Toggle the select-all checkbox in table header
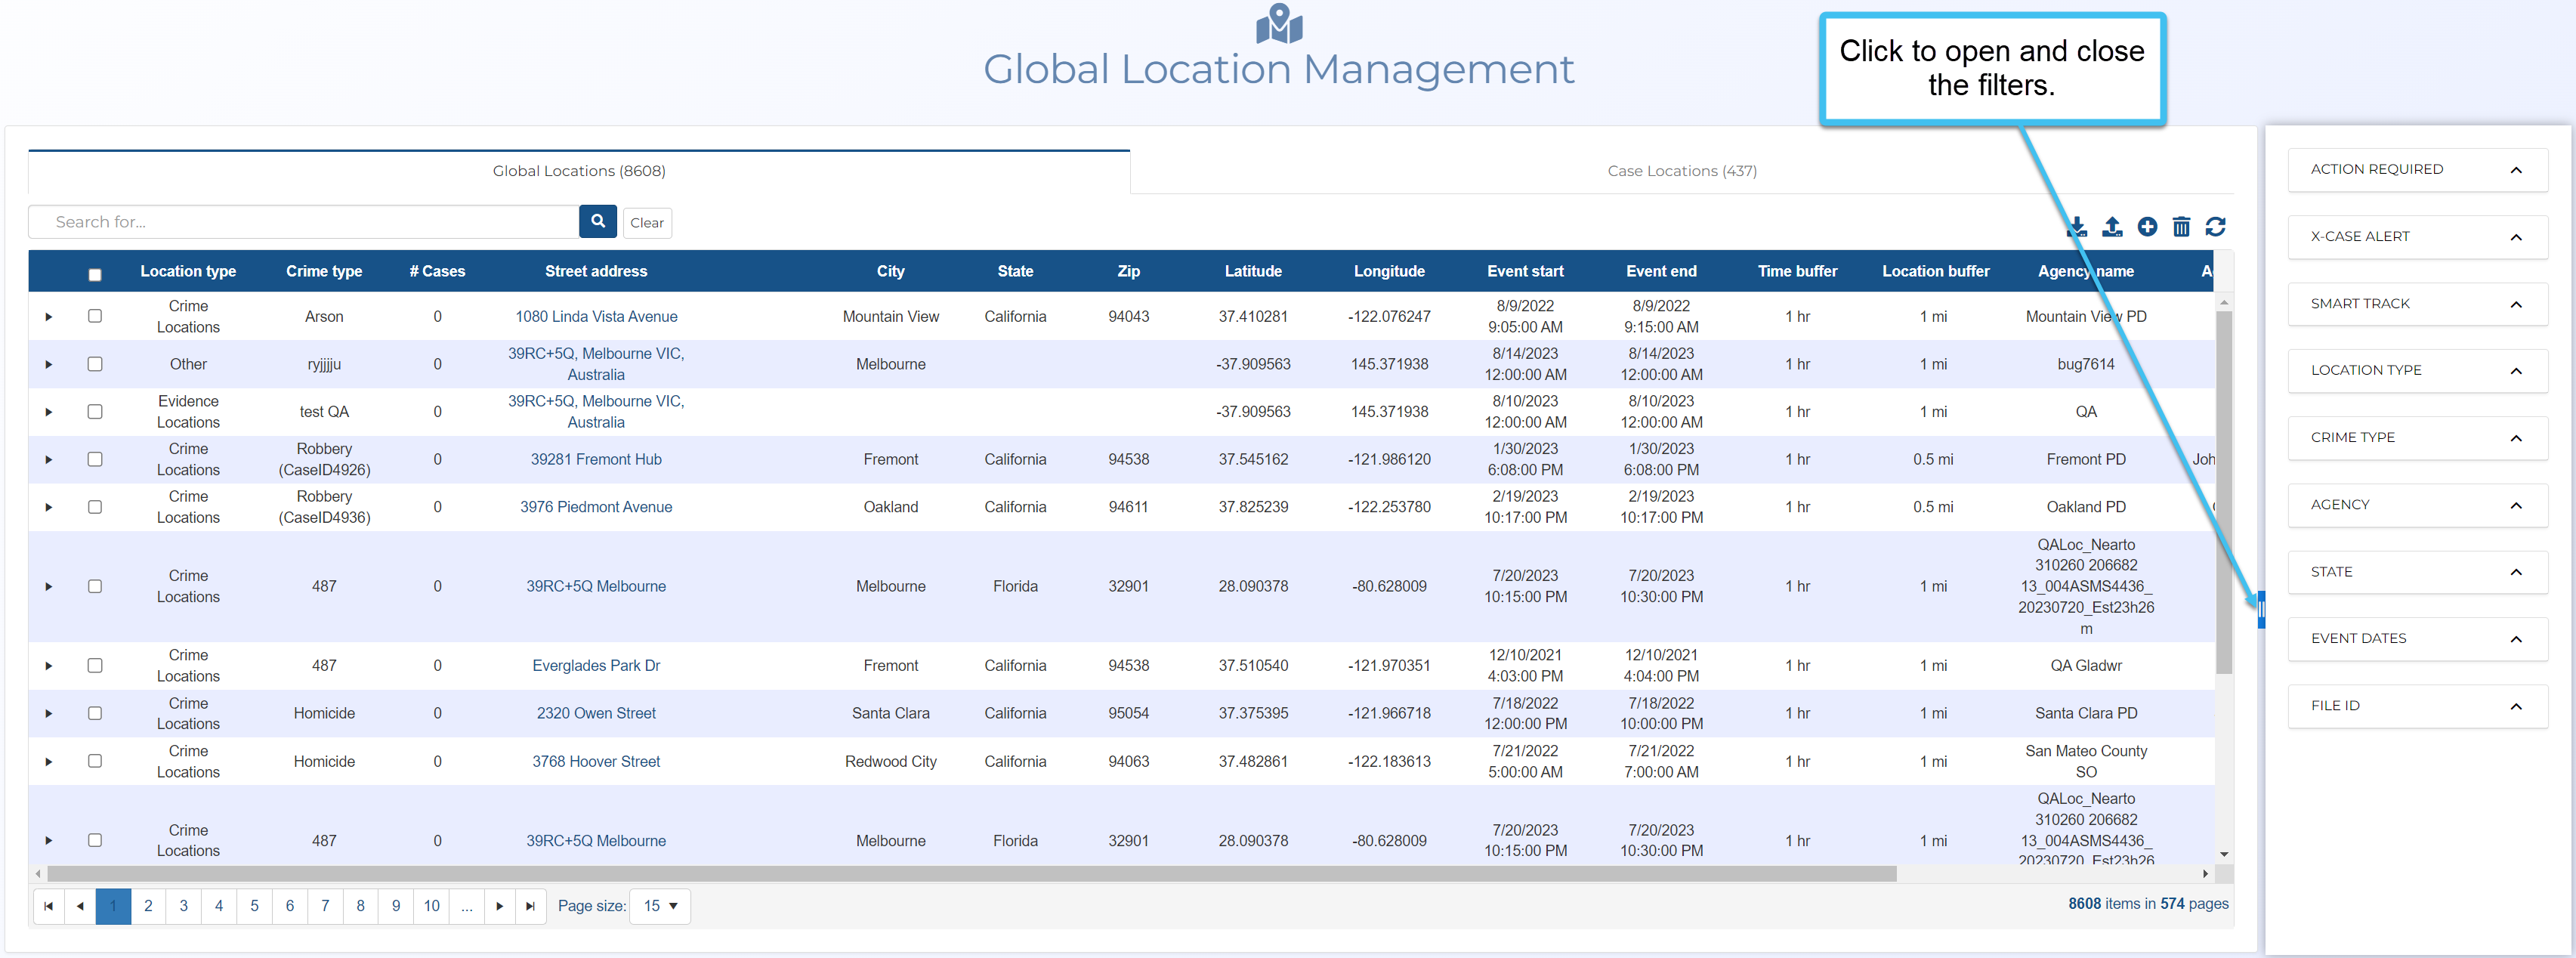Screen dimensions: 2576x958 pyautogui.click(x=95, y=275)
